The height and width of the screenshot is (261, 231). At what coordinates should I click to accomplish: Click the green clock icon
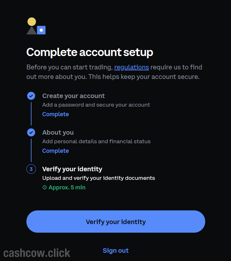tap(45, 187)
